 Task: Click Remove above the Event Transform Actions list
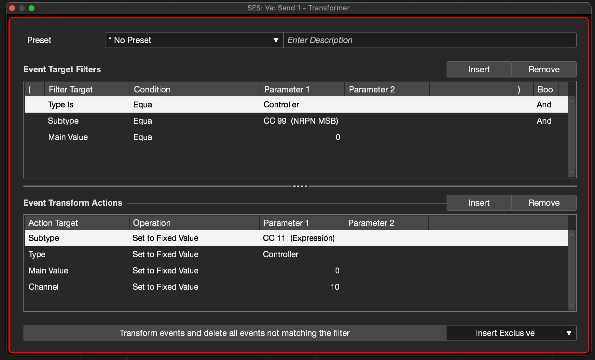pyautogui.click(x=544, y=203)
